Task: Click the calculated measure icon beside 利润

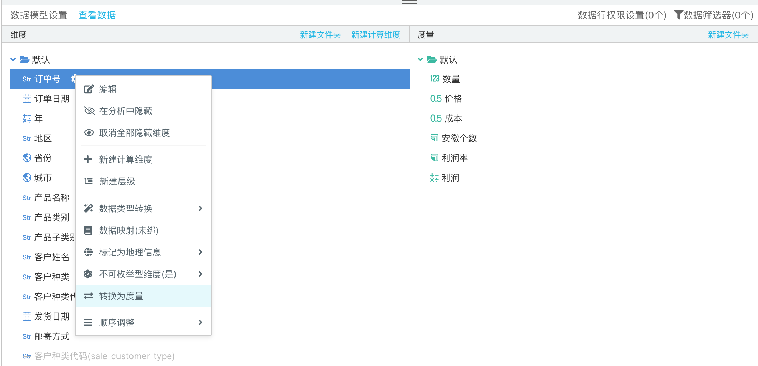Action: click(434, 178)
